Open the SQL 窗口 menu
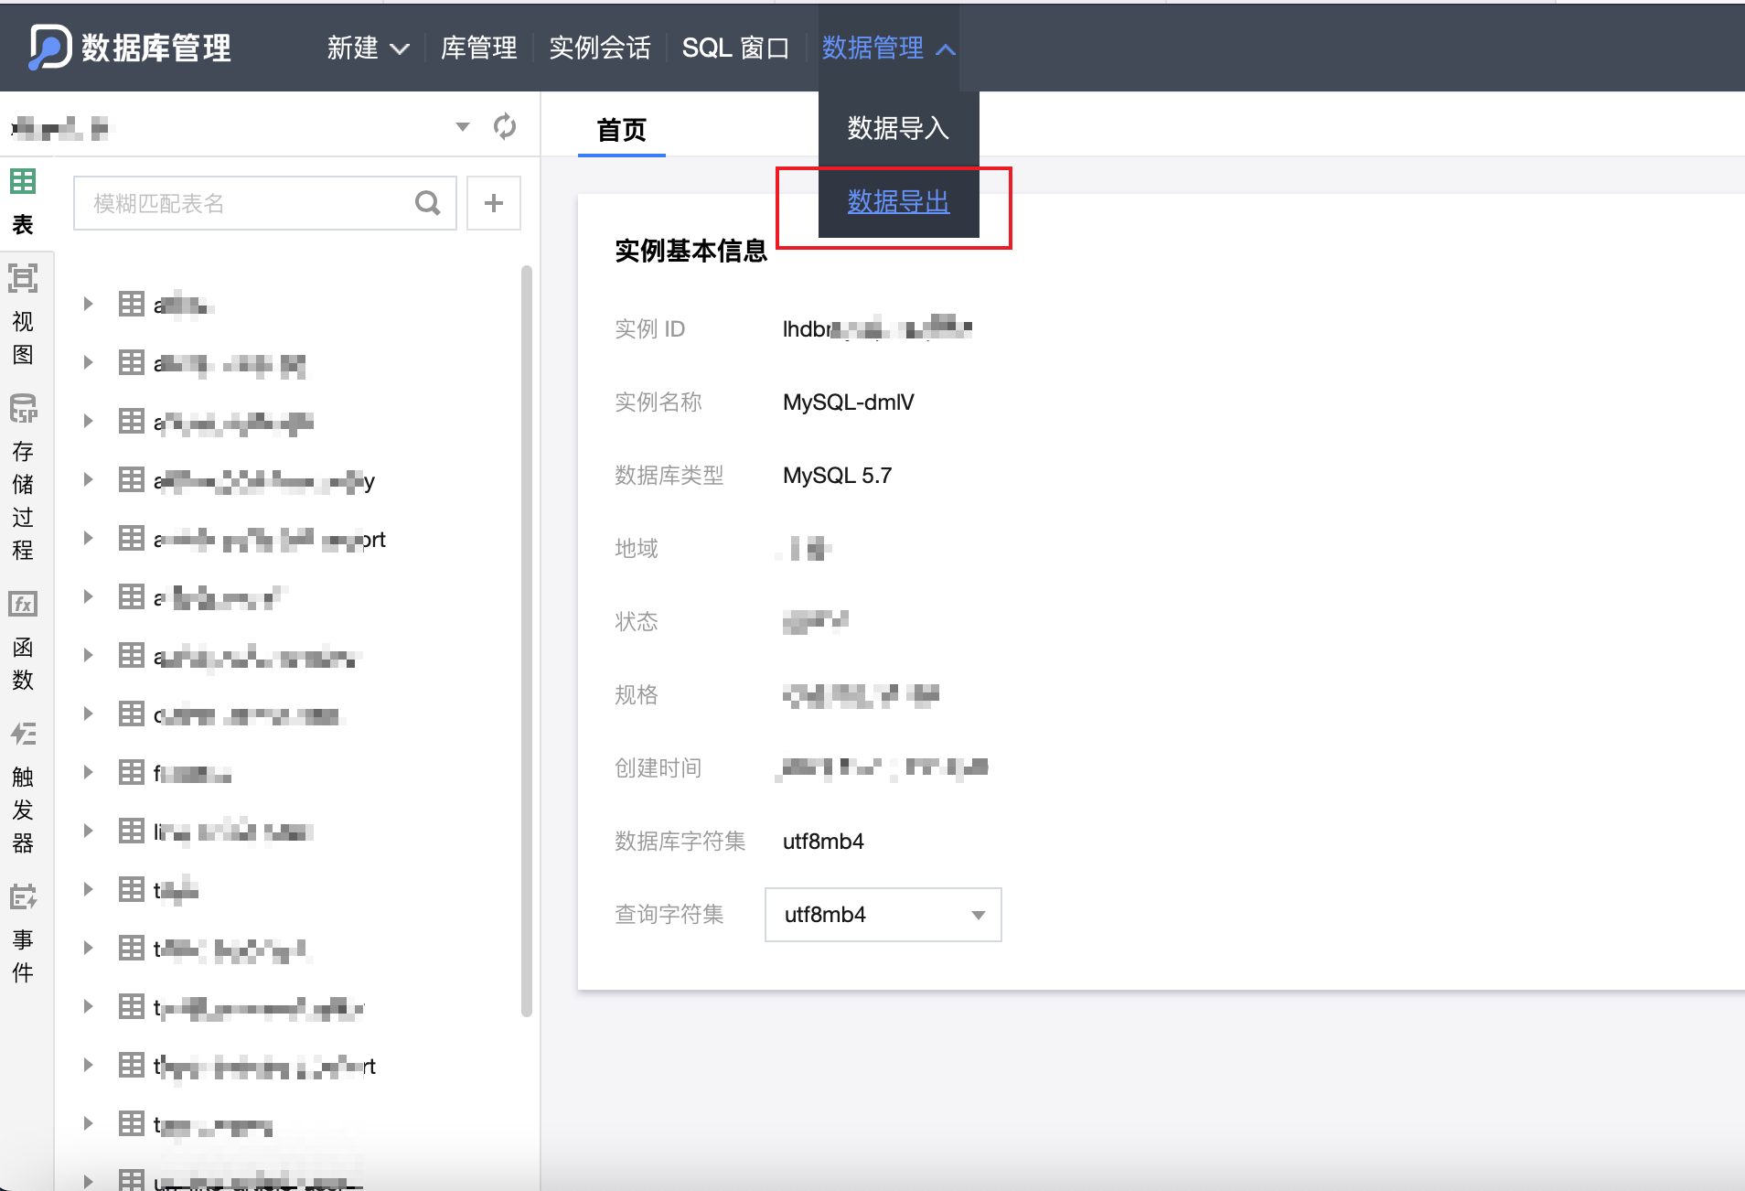Screen dimensions: 1745x1191 735,48
